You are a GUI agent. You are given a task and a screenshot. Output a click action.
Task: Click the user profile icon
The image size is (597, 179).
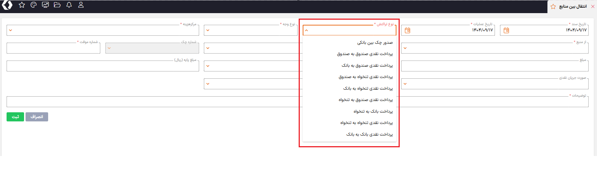(x=81, y=5)
